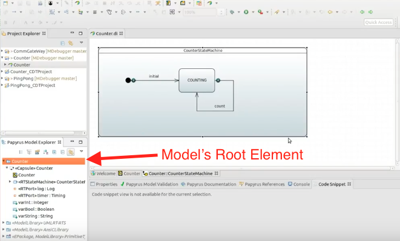Expand the «ModelLibrary» UMLRT-RTS node
400x241 pixels.
[x=3, y=223]
